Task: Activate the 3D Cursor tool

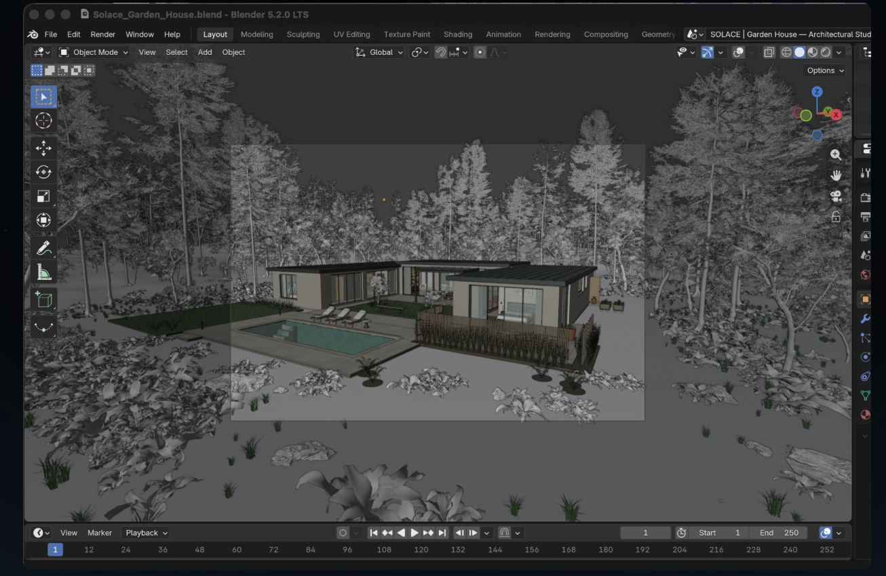Action: pyautogui.click(x=43, y=121)
